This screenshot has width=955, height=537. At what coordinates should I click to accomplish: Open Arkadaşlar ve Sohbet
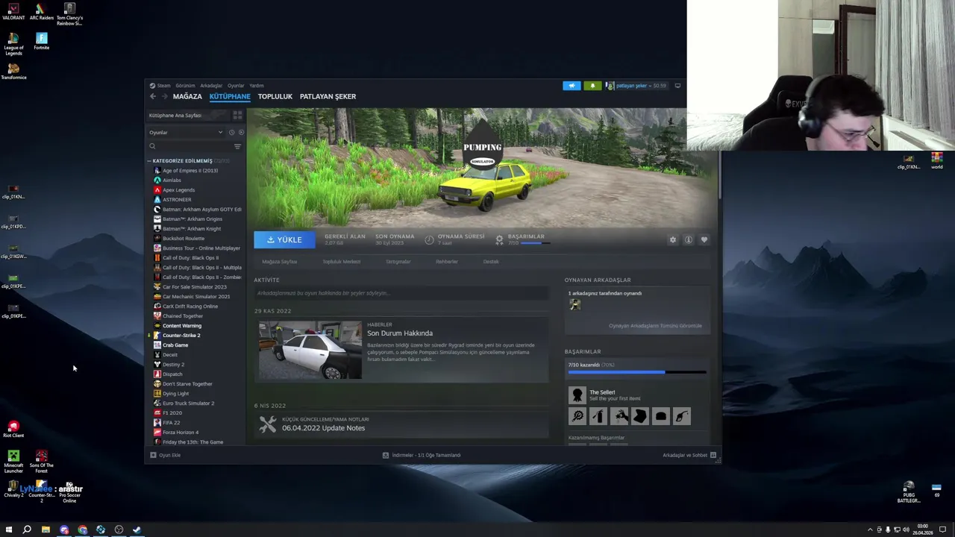(689, 455)
